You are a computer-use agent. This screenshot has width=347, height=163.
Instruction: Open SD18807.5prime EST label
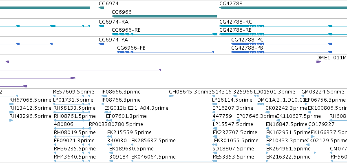233,149
